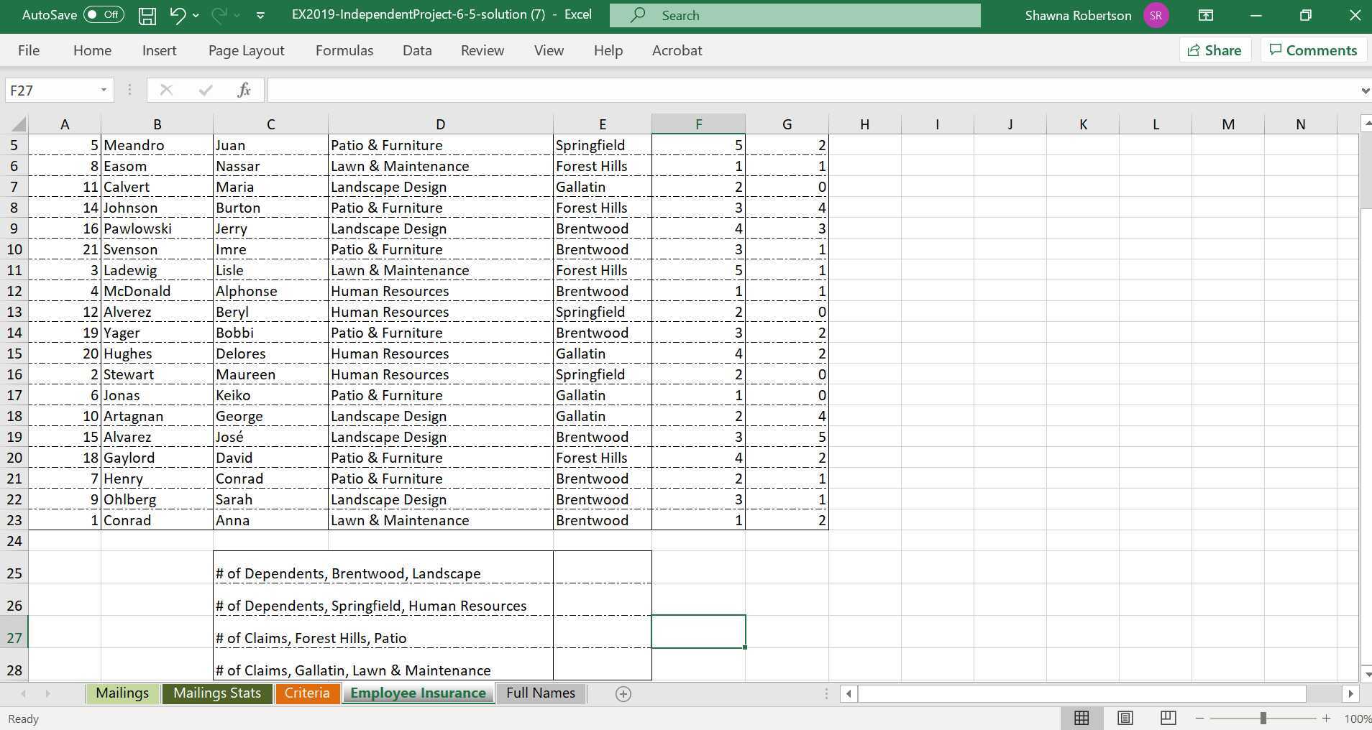
Task: Expand the formula bar chevron
Action: (1364, 91)
